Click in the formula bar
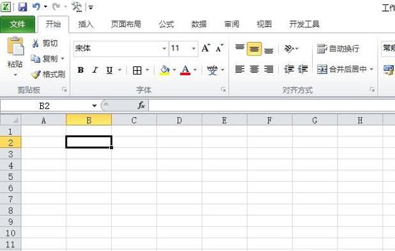The image size is (395, 251). point(272,106)
